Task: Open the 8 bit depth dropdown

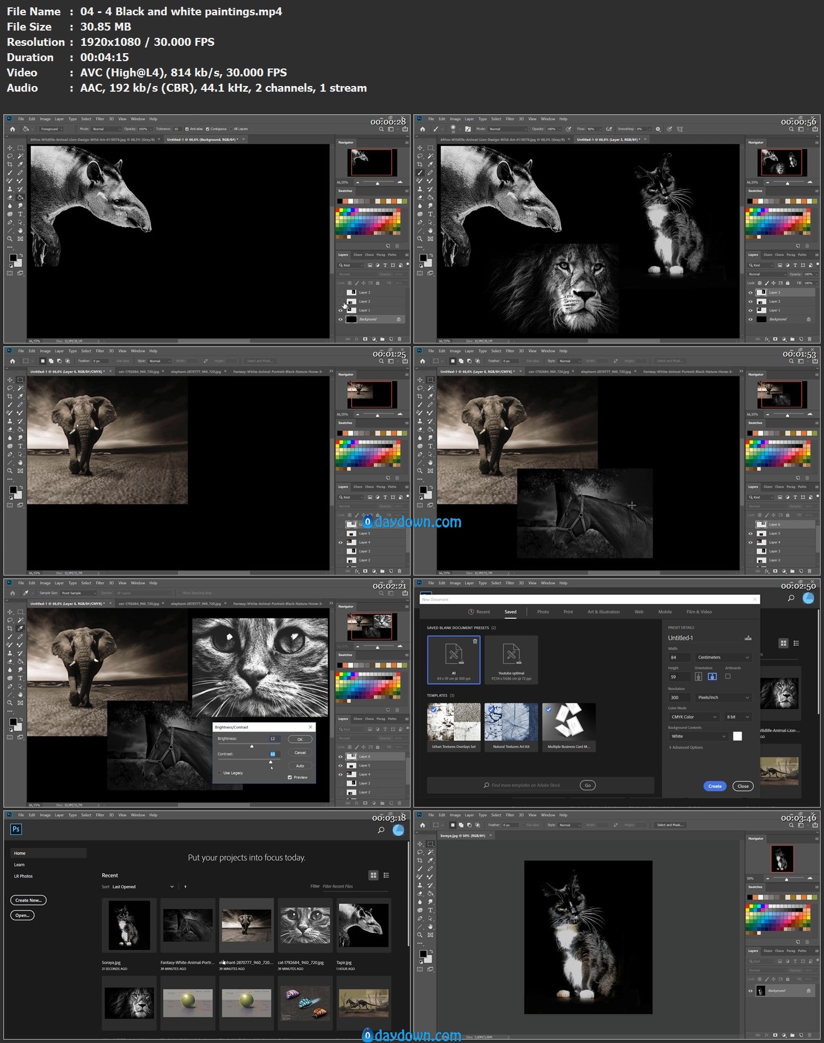Action: pyautogui.click(x=739, y=716)
